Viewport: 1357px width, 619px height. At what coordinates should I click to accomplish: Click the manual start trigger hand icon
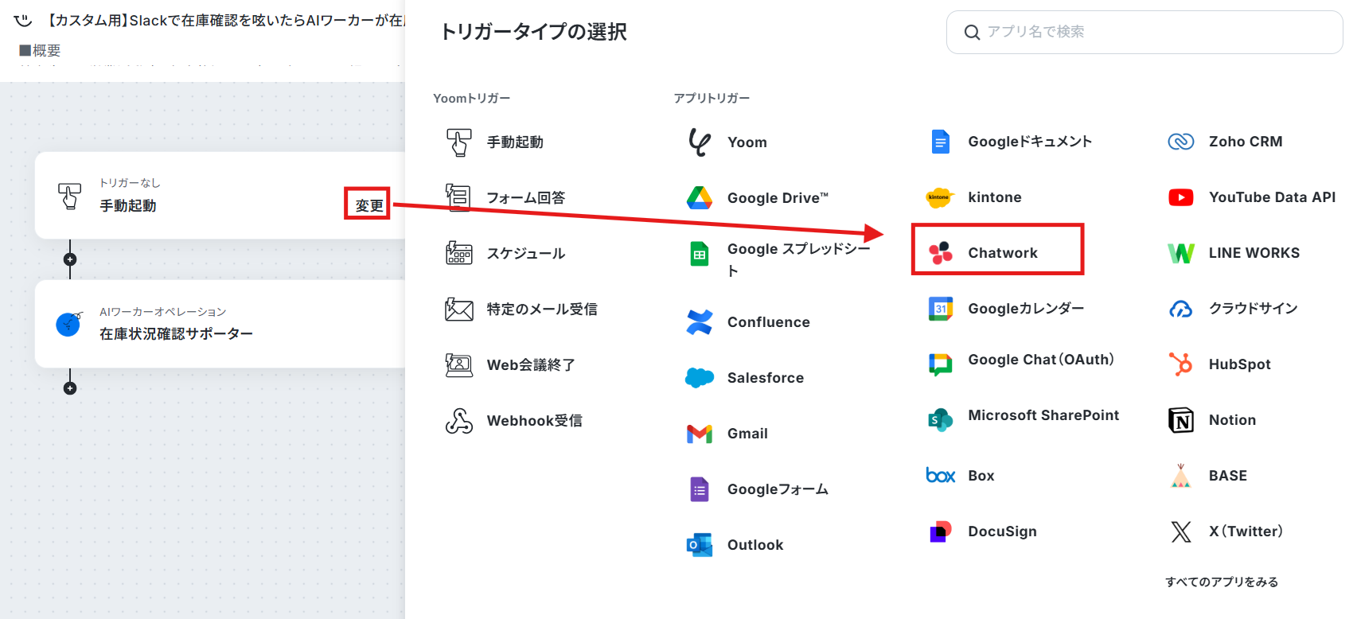[458, 142]
